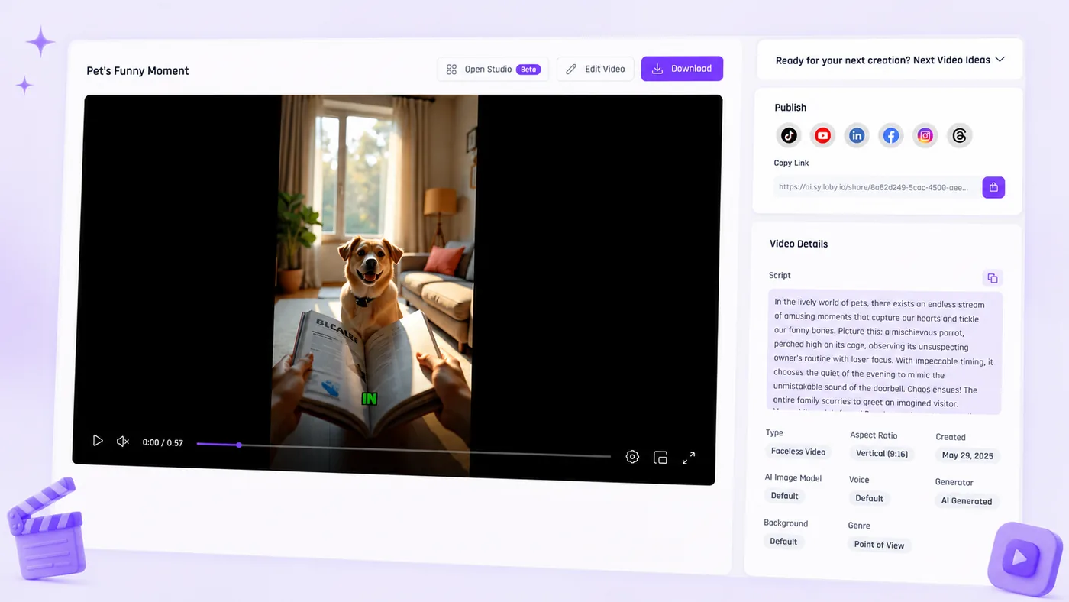Click the Voice Default tag

point(869,498)
